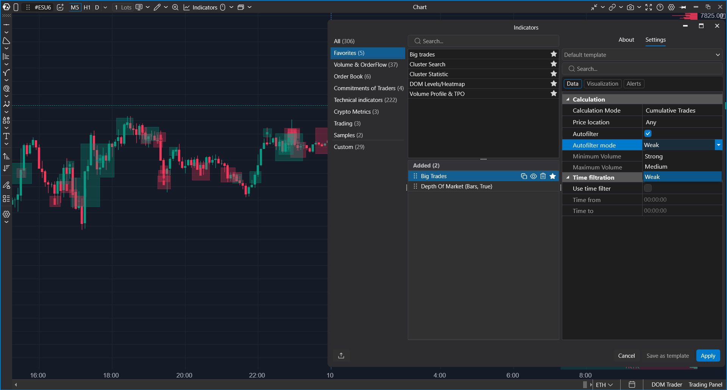Select the Text drawing tool
This screenshot has width=727, height=390.
click(x=6, y=136)
